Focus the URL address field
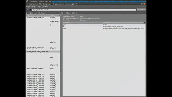This screenshot has height=97, width=172. coord(84,10)
